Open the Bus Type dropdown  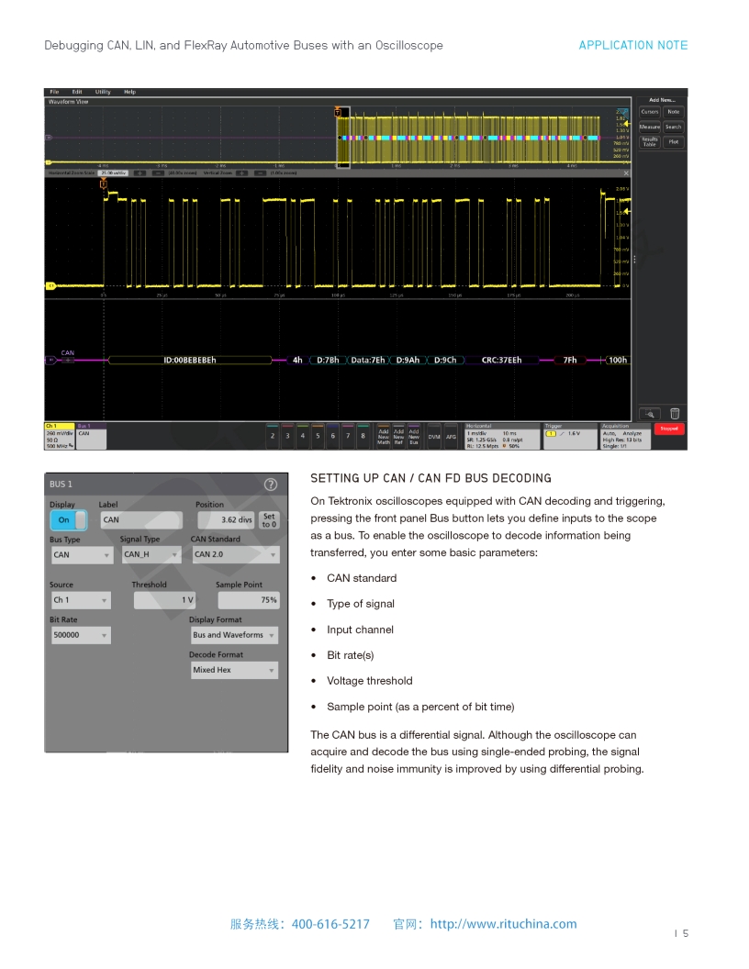81,555
